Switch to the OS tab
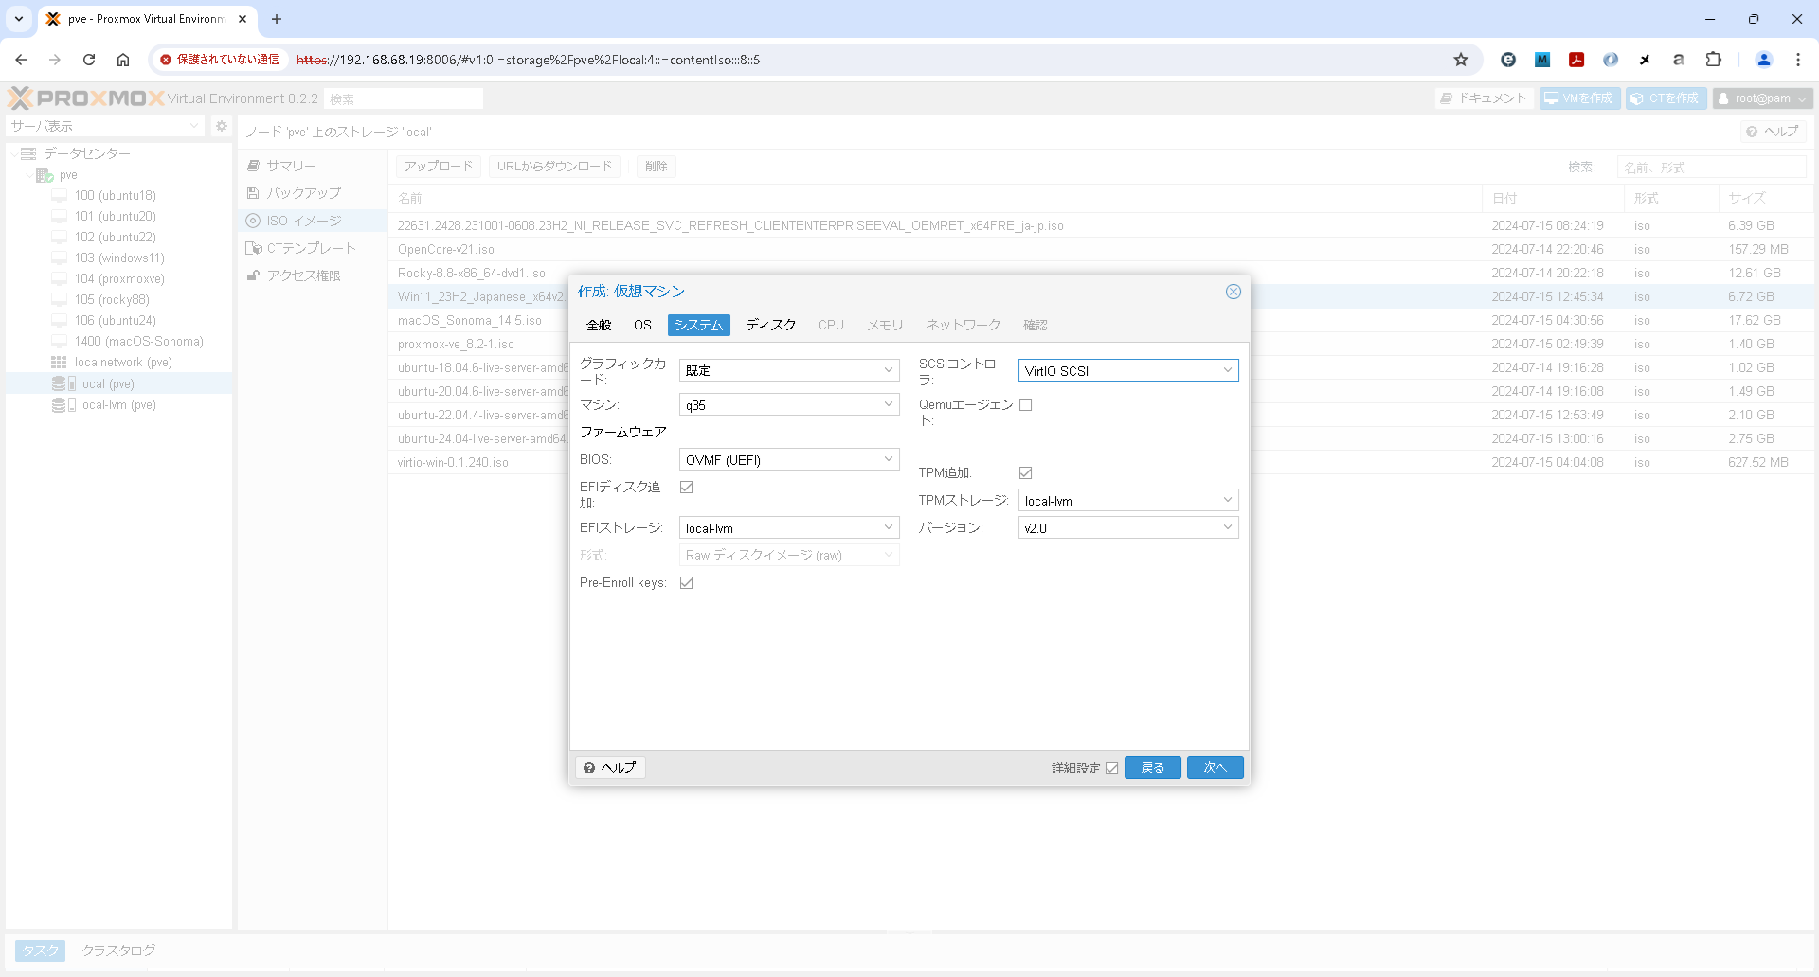The width and height of the screenshot is (1819, 977). 642,325
